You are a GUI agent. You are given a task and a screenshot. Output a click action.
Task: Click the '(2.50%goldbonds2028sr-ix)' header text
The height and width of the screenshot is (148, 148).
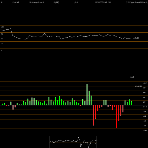137,2
